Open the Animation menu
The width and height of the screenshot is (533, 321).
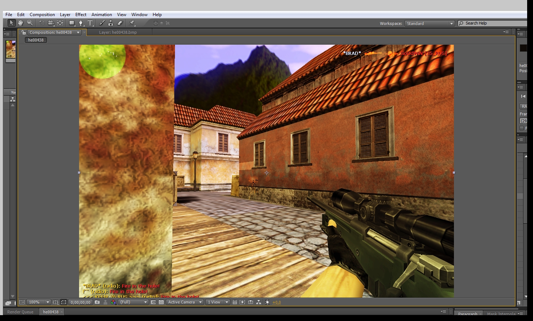(x=102, y=15)
